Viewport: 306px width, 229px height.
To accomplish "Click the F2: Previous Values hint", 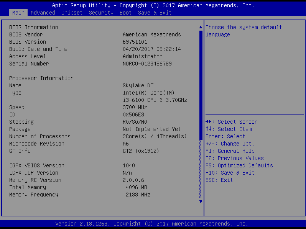I will (234, 158).
